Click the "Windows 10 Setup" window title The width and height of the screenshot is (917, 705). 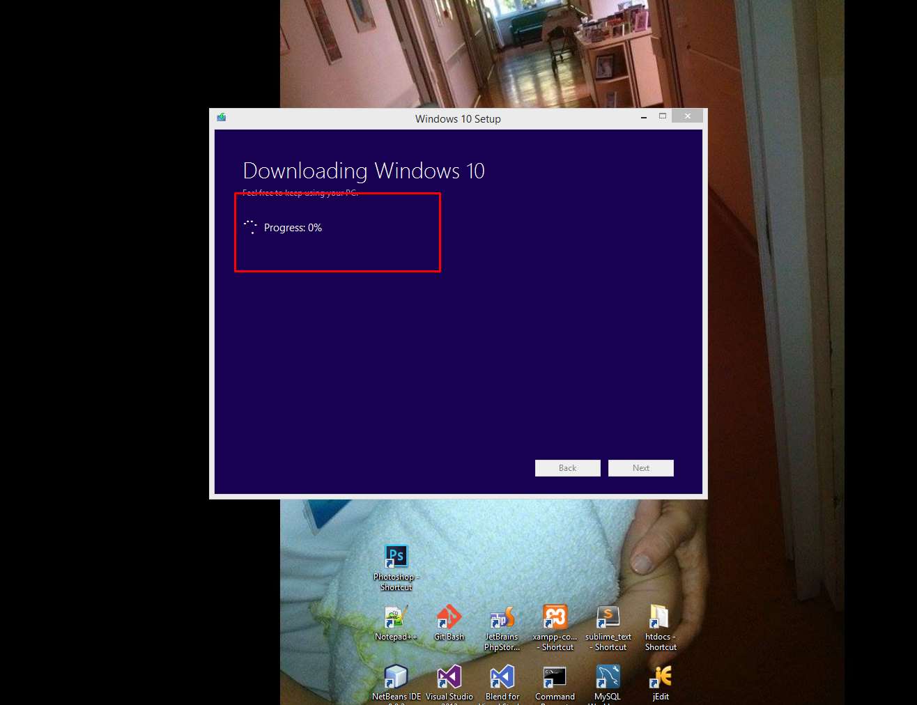click(458, 119)
